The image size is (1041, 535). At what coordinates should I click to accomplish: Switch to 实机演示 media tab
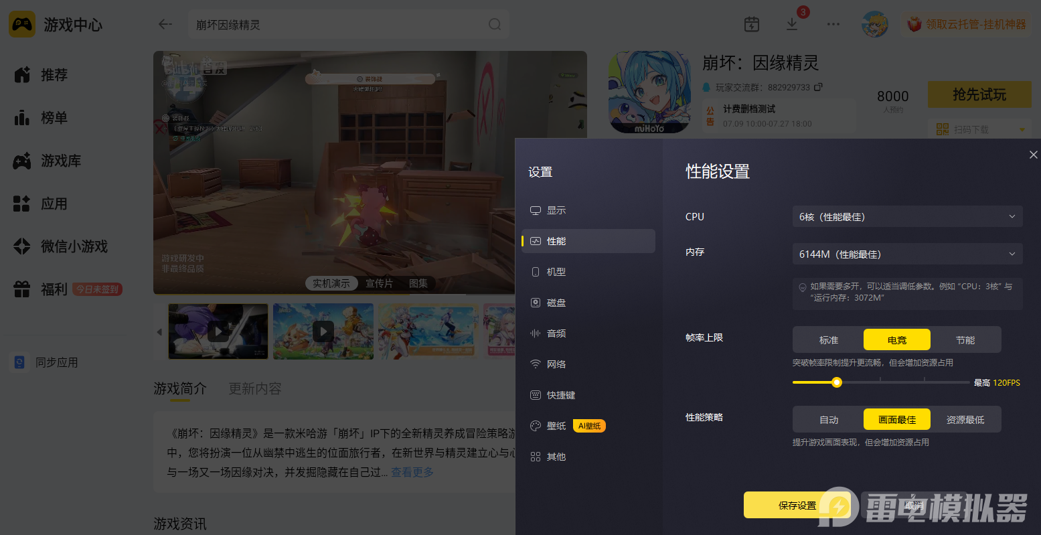pyautogui.click(x=331, y=283)
